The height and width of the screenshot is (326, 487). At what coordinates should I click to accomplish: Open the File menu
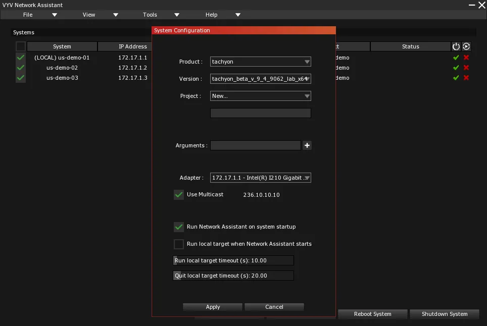pos(28,15)
